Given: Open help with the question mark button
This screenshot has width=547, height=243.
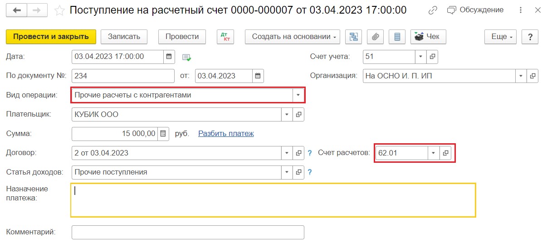Looking at the screenshot, I should (x=530, y=37).
